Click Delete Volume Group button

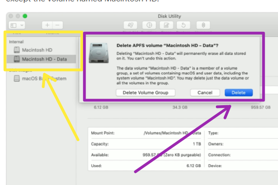(x=145, y=93)
